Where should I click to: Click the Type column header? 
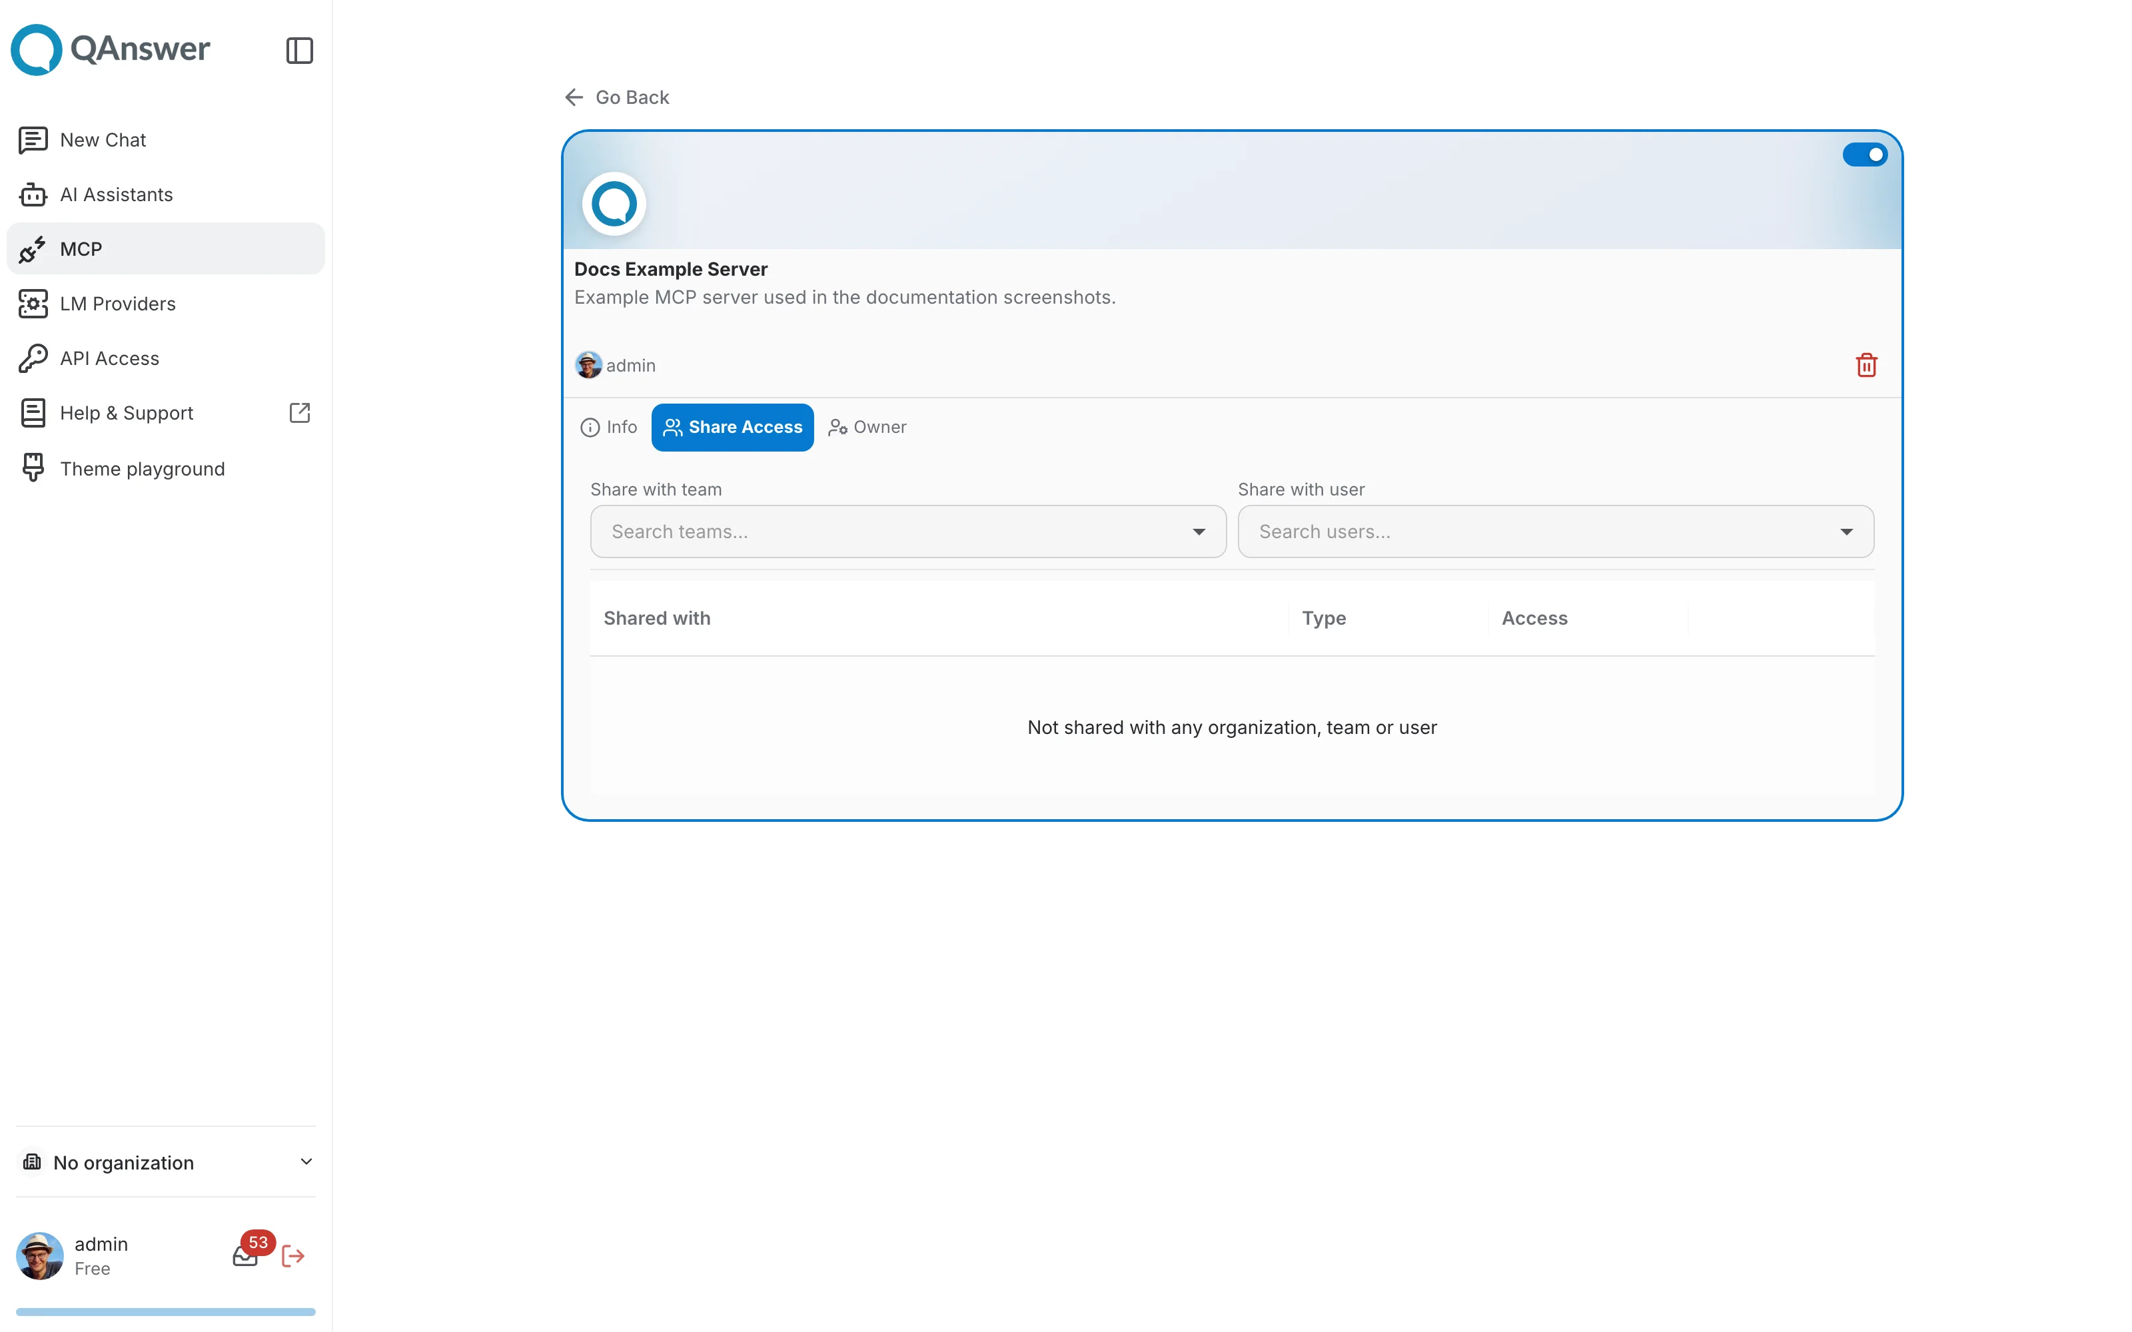point(1324,619)
